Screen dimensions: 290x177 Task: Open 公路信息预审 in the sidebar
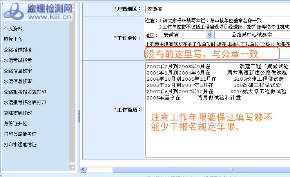tap(18, 71)
